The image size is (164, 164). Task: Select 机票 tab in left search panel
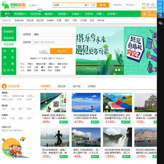click(9, 51)
